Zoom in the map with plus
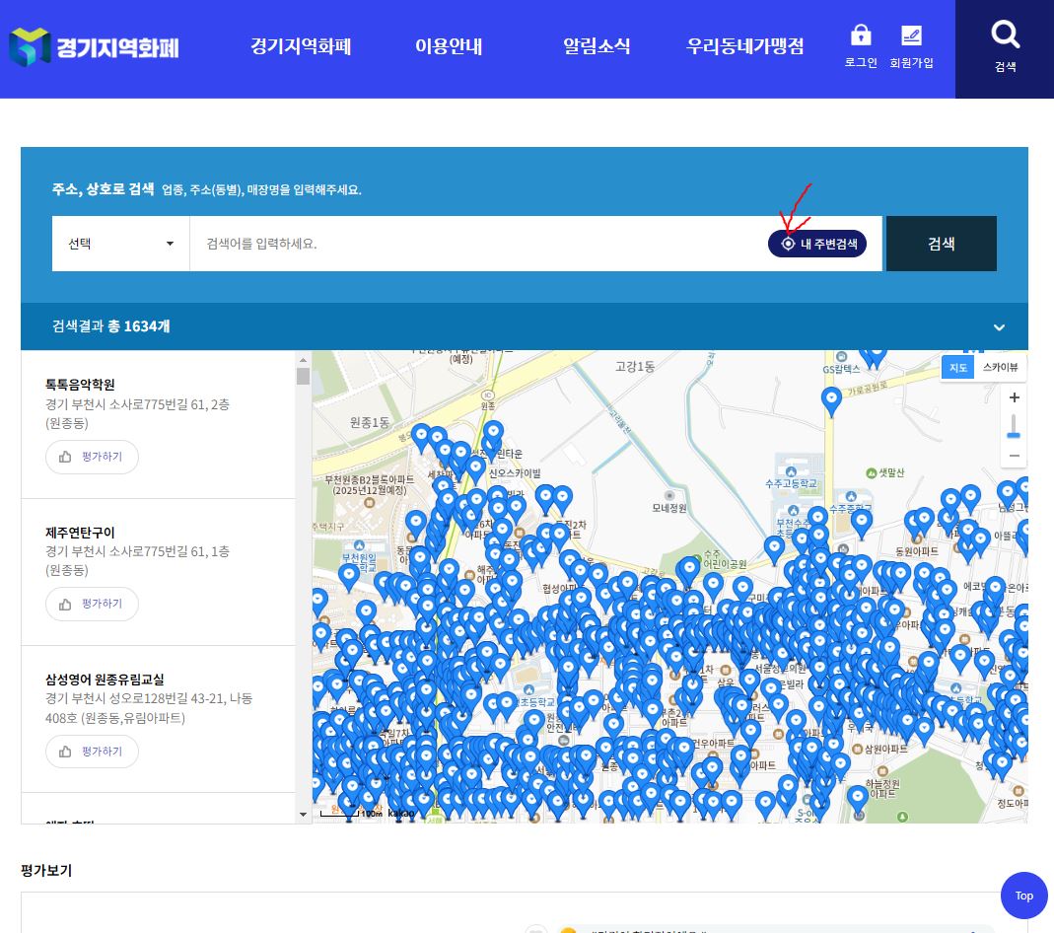Image resolution: width=1054 pixels, height=933 pixels. [1015, 397]
